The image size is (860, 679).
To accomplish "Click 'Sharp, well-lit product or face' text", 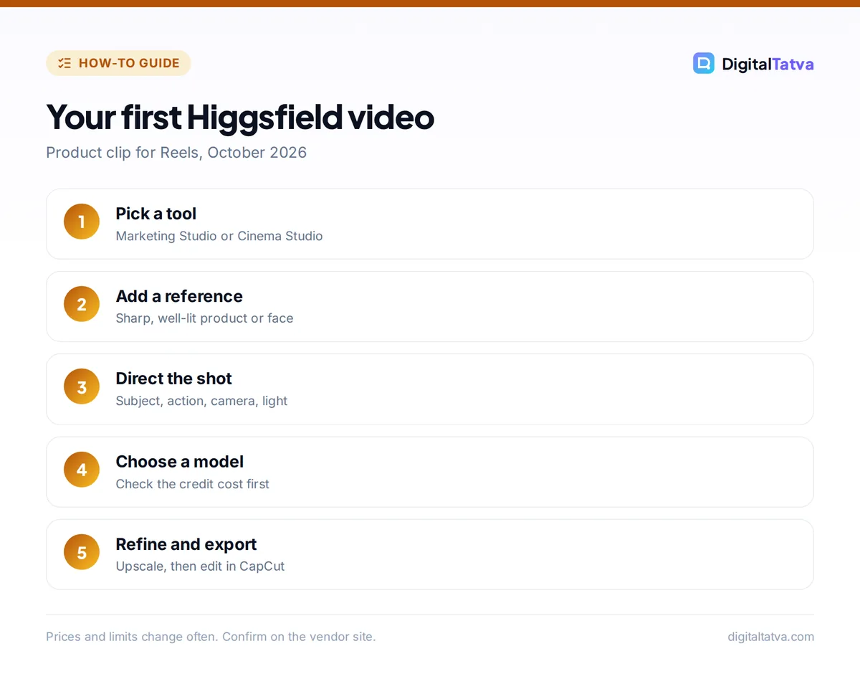I will click(x=205, y=318).
